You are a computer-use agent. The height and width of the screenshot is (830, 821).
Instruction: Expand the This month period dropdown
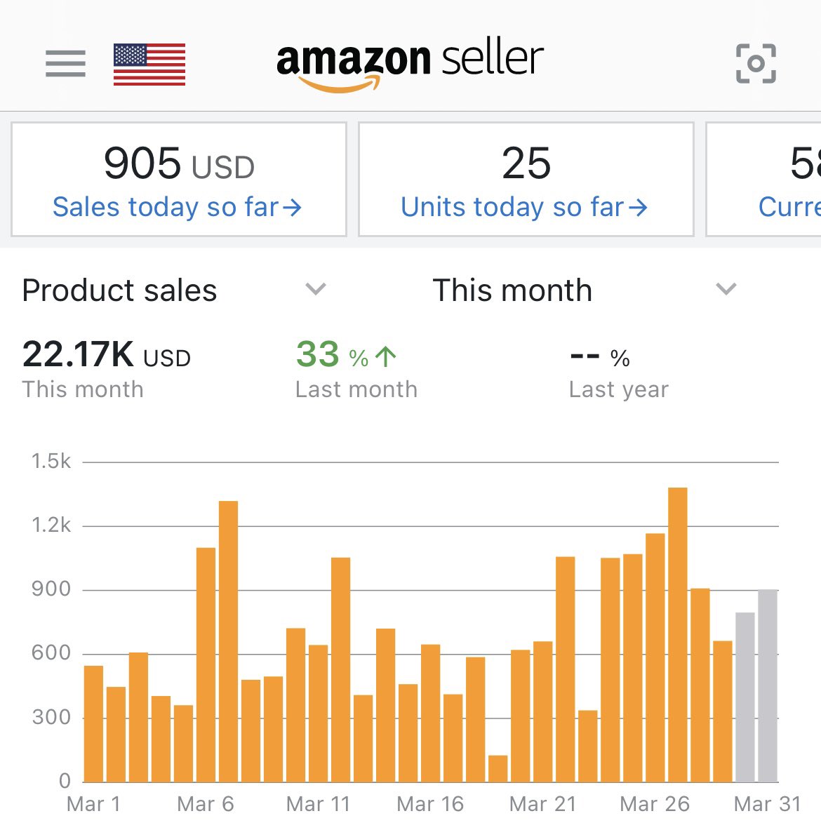coord(585,290)
